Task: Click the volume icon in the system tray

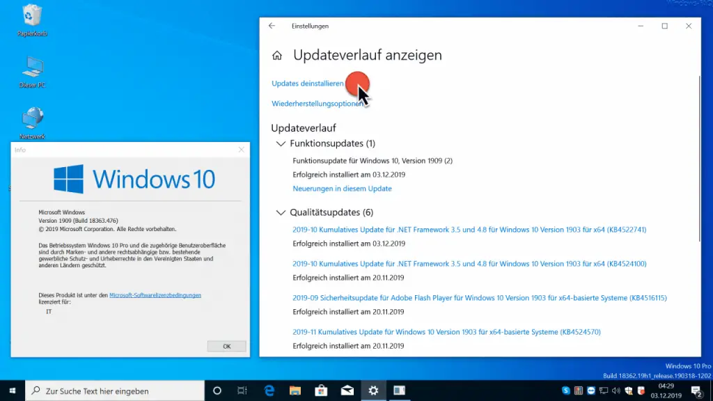Action: pos(616,391)
